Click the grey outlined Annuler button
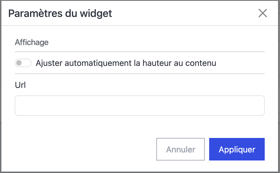Viewport: 280px width, 173px height. pos(181,149)
